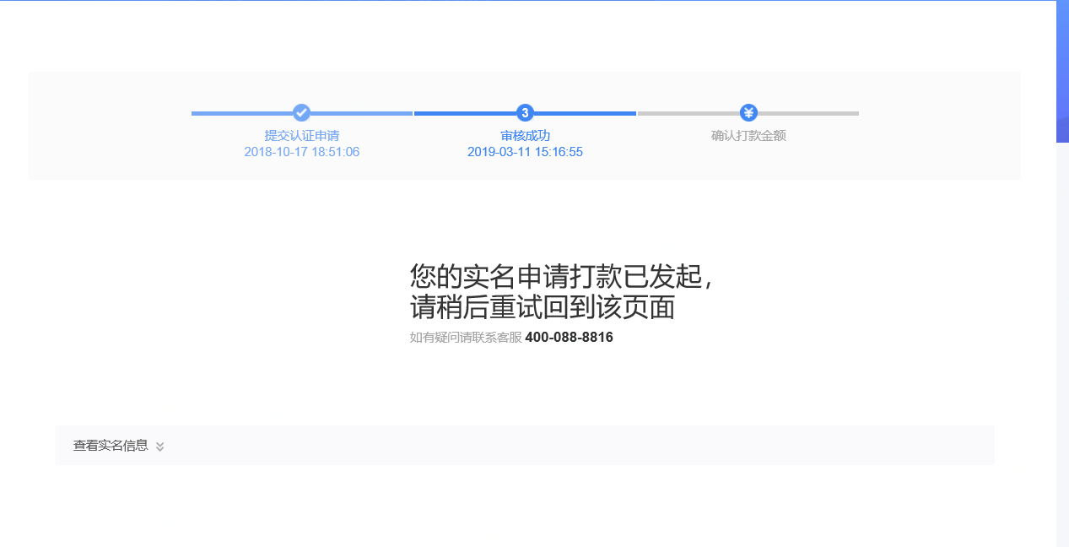The width and height of the screenshot is (1069, 547).
Task: Click the customer service number 400-088-8816
Action: point(569,337)
